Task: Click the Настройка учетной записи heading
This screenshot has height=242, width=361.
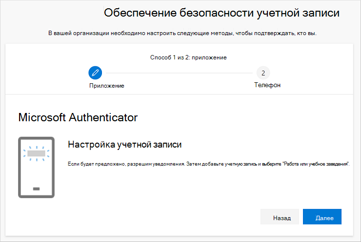Action: coord(125,145)
